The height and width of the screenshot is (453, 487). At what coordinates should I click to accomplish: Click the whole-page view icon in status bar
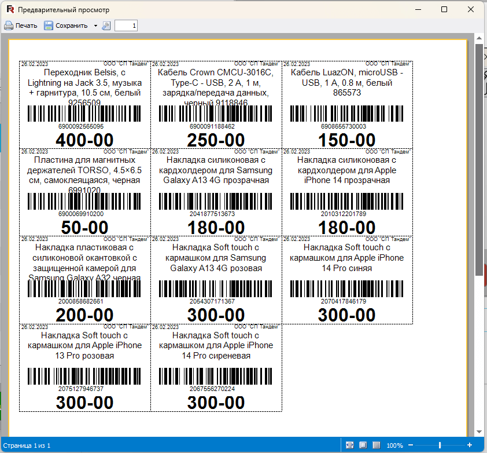[363, 445]
